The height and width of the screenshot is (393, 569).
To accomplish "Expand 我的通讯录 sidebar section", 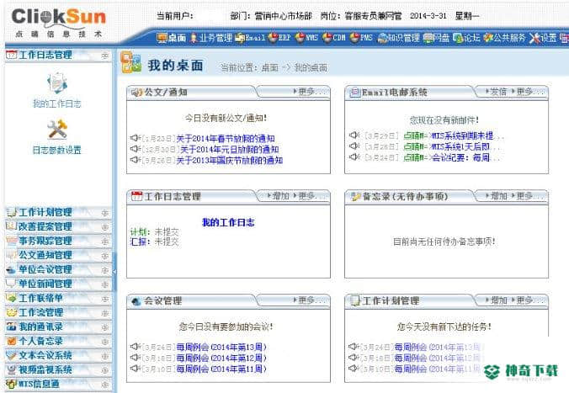I will [105, 327].
